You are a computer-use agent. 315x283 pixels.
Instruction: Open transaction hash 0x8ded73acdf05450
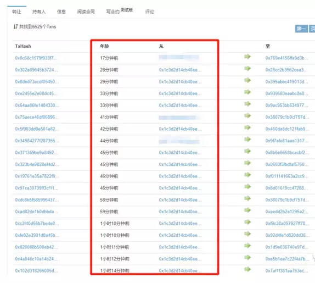click(x=37, y=82)
